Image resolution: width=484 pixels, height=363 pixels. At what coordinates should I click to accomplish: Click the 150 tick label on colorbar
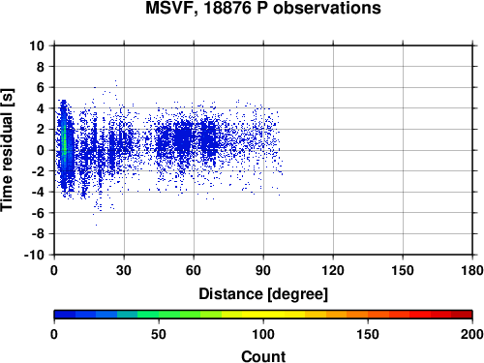click(368, 334)
